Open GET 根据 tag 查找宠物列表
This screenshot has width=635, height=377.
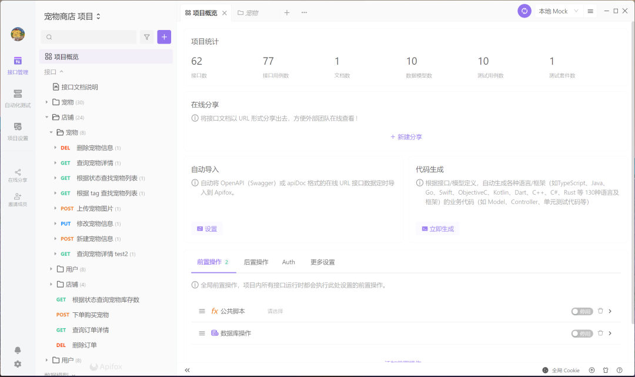(103, 193)
